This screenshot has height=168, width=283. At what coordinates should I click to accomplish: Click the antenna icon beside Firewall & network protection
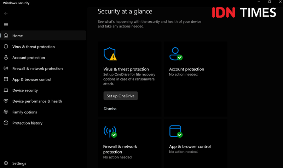(6, 68)
